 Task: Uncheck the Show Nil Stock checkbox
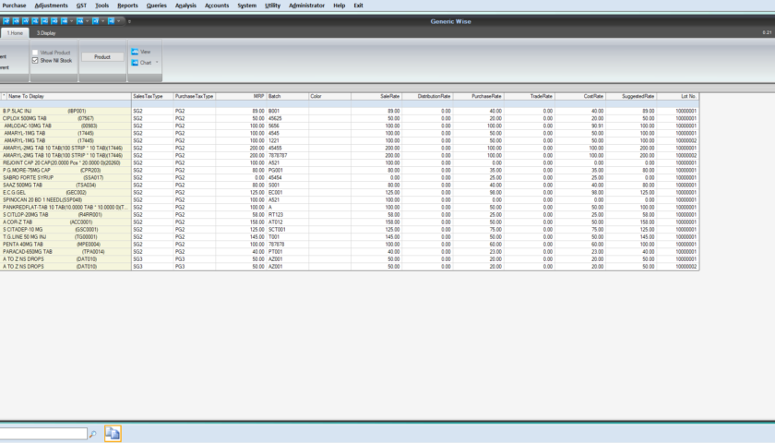pyautogui.click(x=35, y=60)
